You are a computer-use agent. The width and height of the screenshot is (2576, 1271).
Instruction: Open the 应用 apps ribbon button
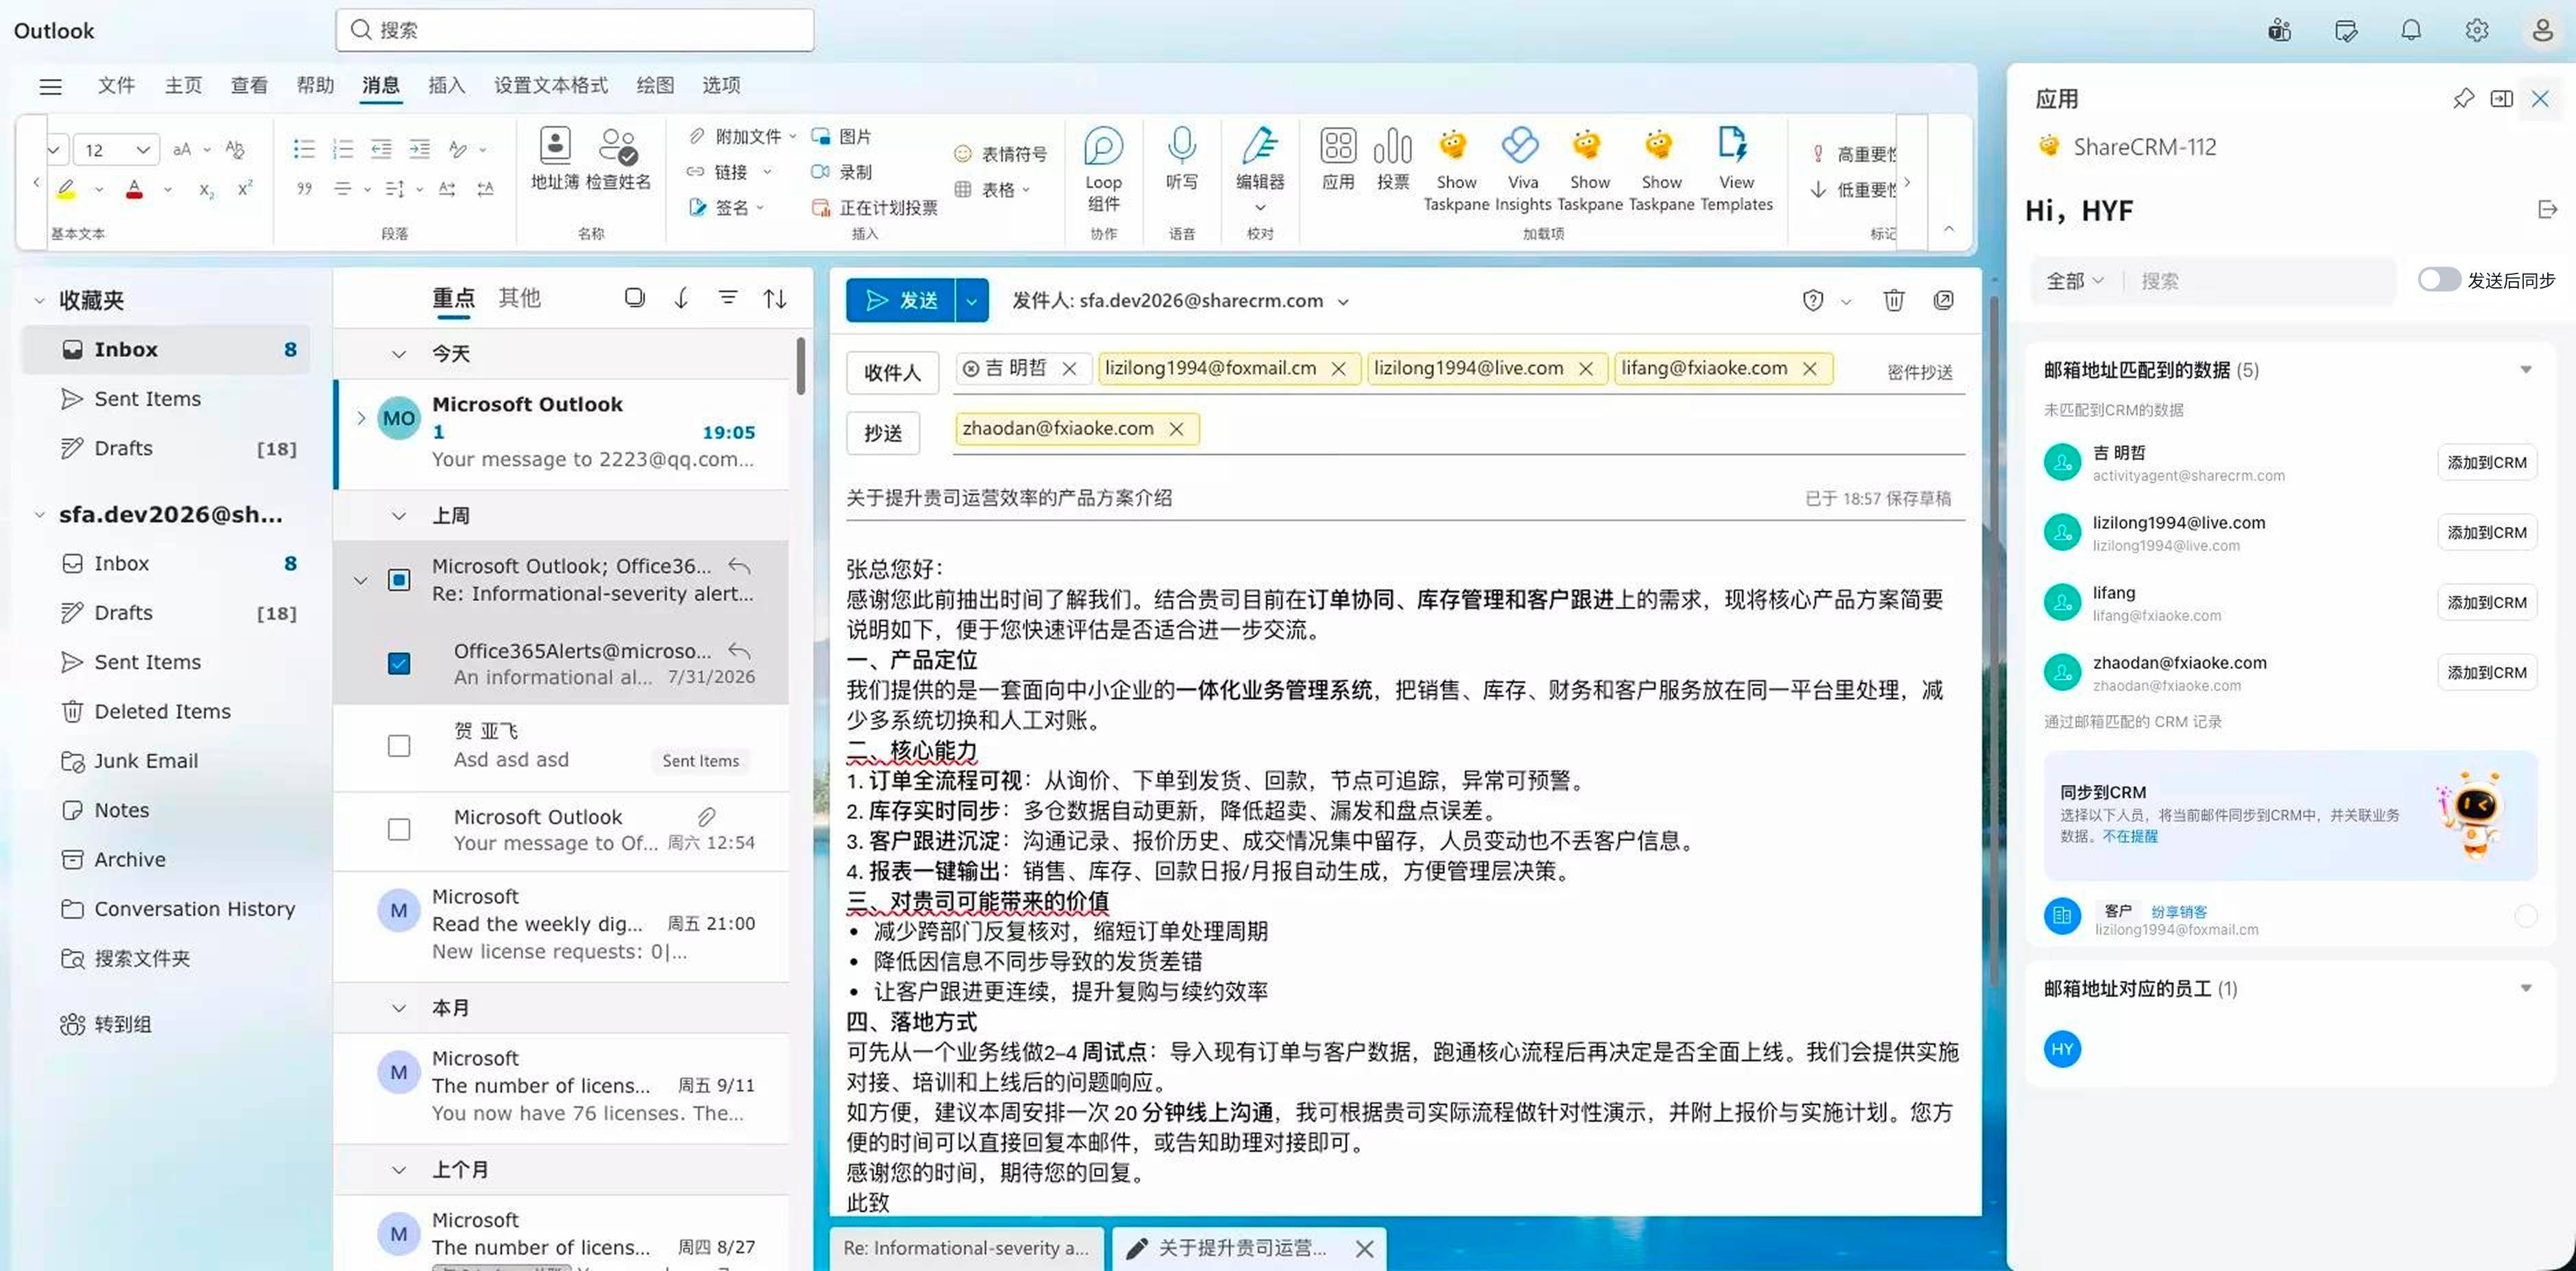click(x=1337, y=158)
